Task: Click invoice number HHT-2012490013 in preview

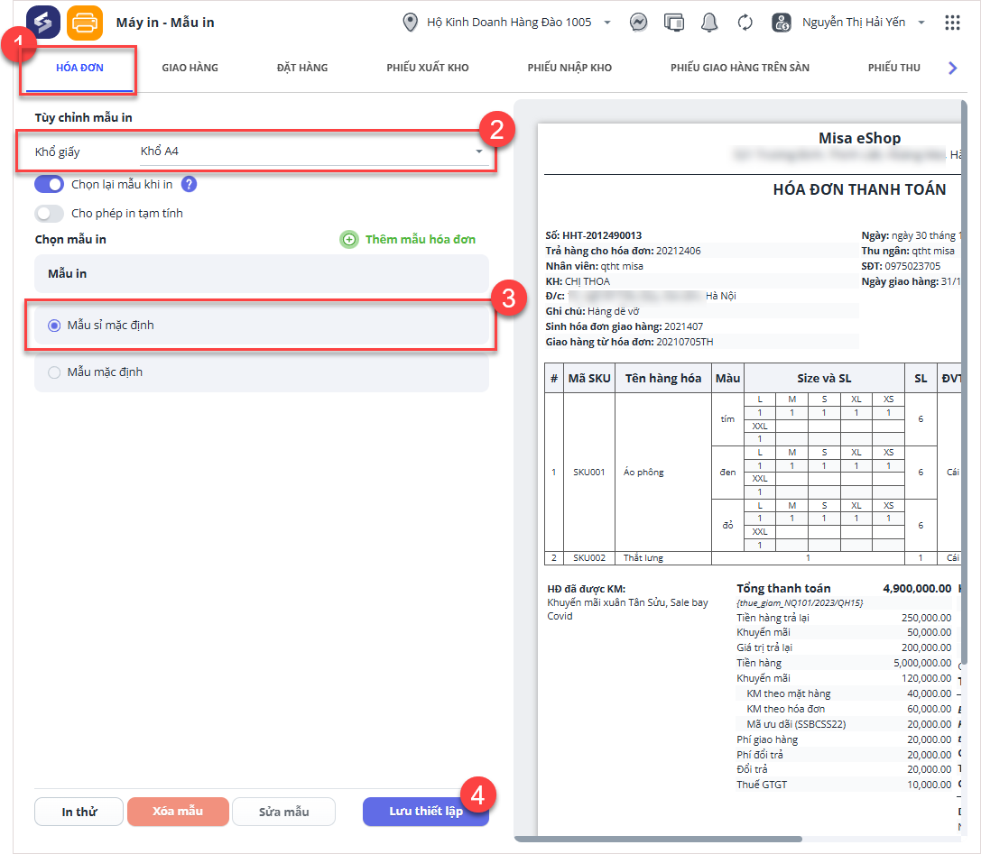Action: point(602,235)
